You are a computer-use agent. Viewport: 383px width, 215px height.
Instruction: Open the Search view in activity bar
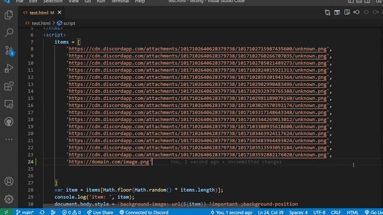click(x=9, y=32)
